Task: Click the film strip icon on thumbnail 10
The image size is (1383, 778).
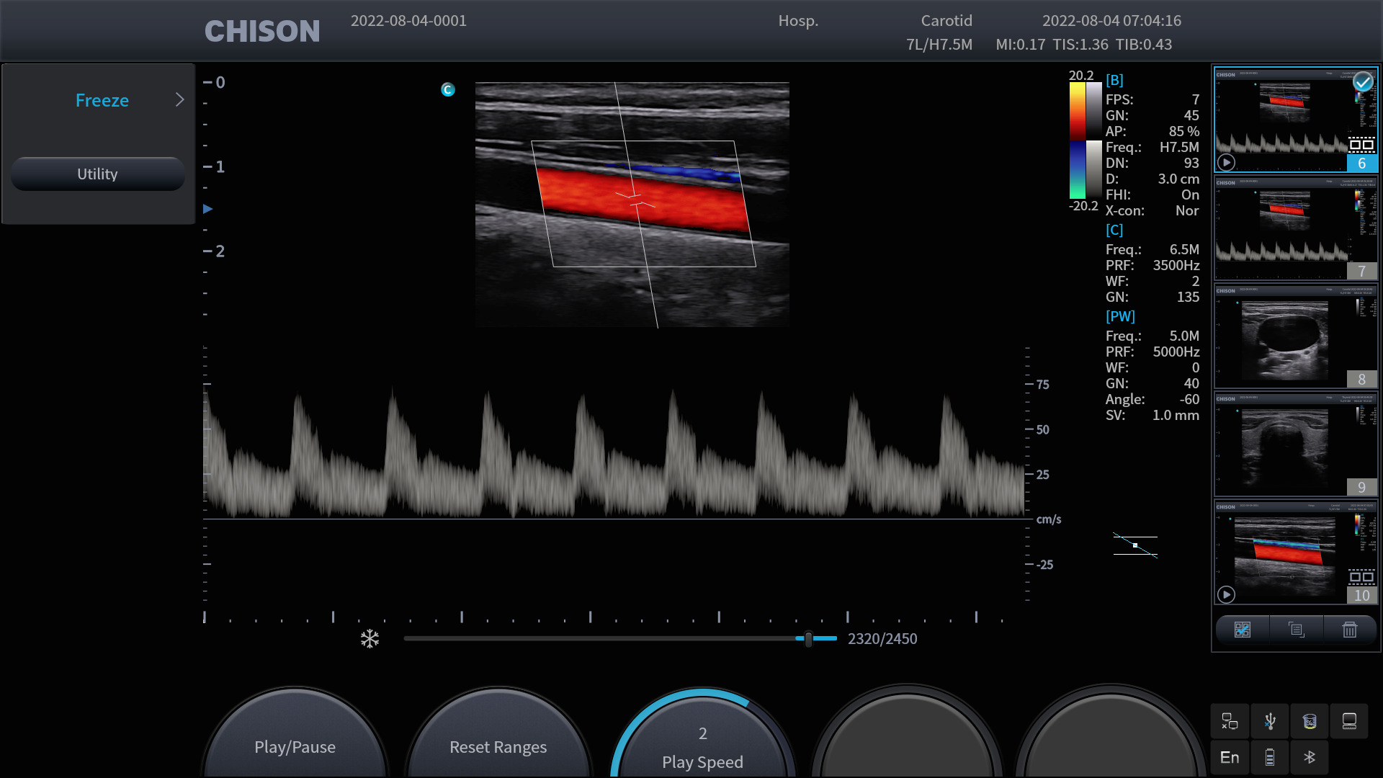Action: pos(1361,577)
